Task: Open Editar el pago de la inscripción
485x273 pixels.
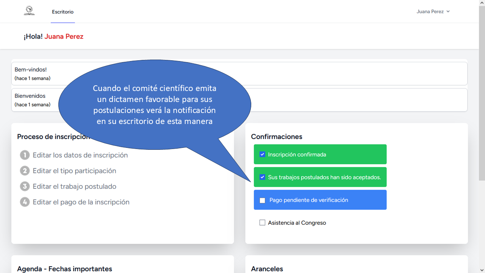Action: [81, 202]
